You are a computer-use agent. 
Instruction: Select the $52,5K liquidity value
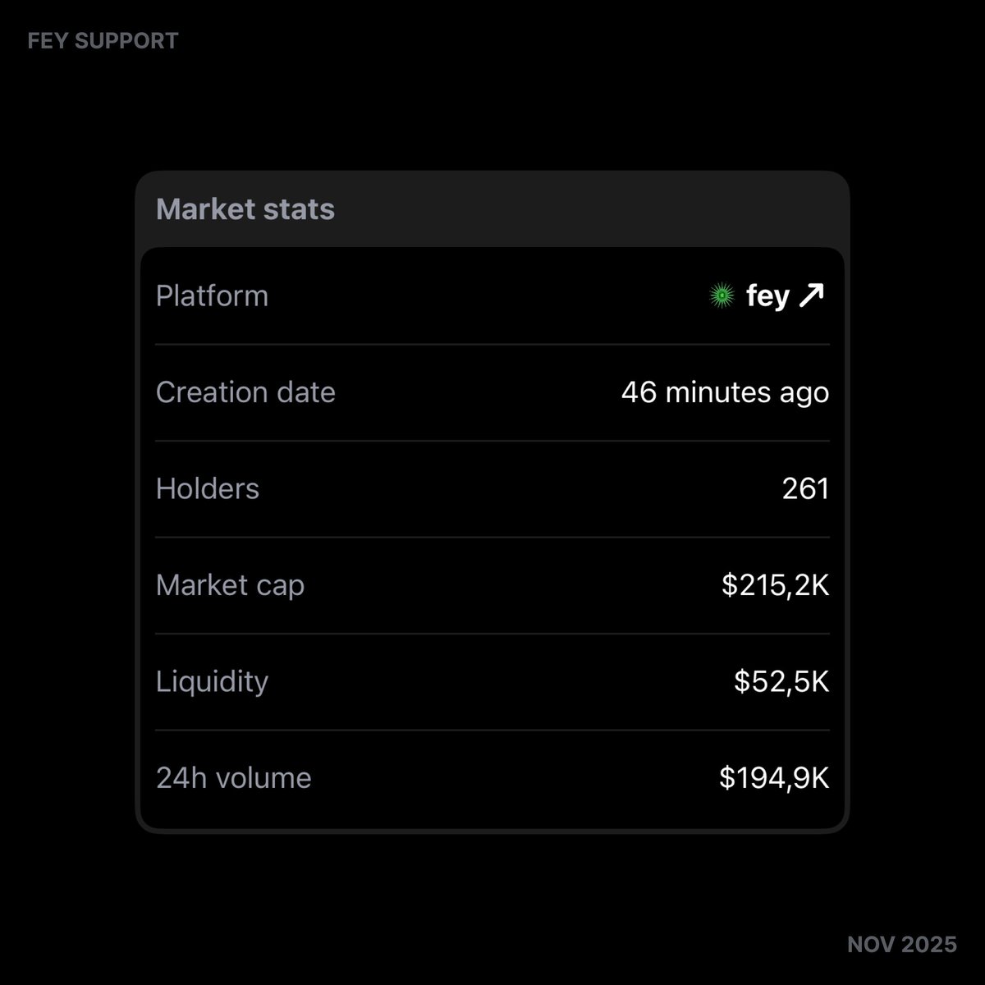[x=781, y=681]
